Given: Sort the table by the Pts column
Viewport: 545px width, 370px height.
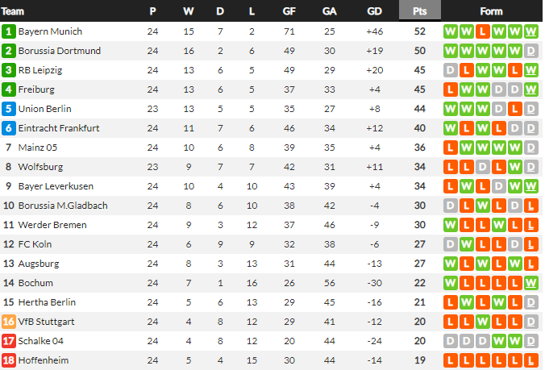Looking at the screenshot, I should (x=419, y=11).
